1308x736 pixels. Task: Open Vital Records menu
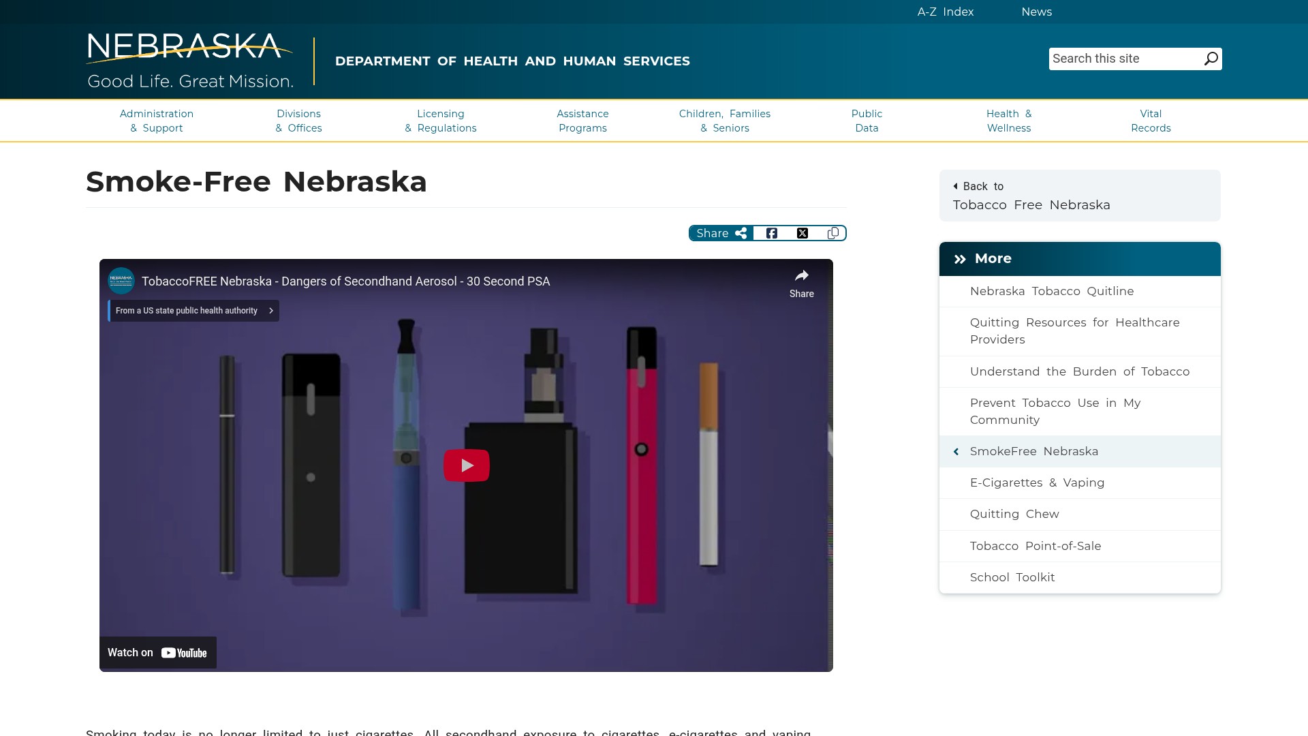(x=1151, y=121)
